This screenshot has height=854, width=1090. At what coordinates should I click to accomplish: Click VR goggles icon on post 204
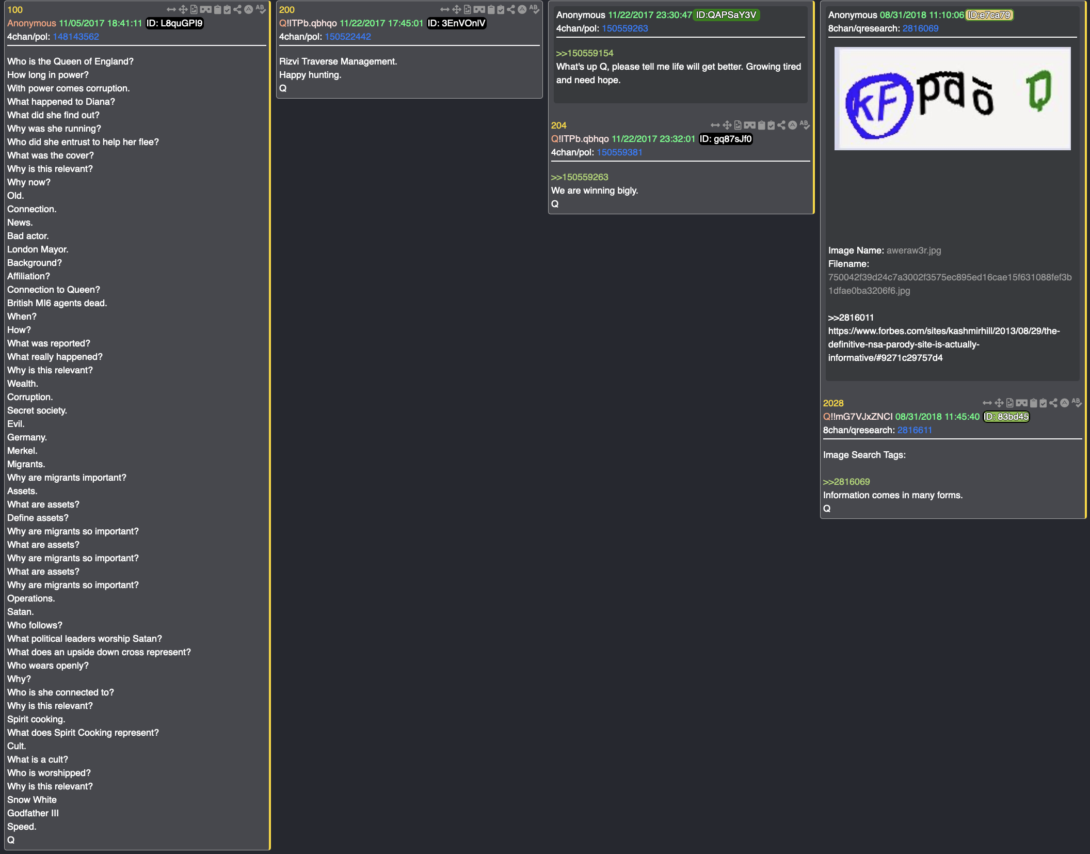750,125
